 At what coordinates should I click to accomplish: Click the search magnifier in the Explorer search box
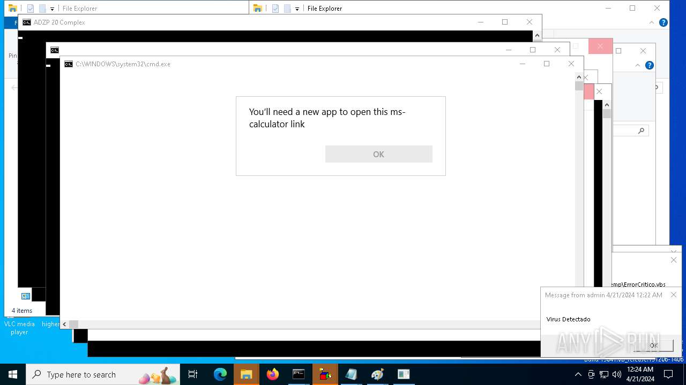[641, 130]
